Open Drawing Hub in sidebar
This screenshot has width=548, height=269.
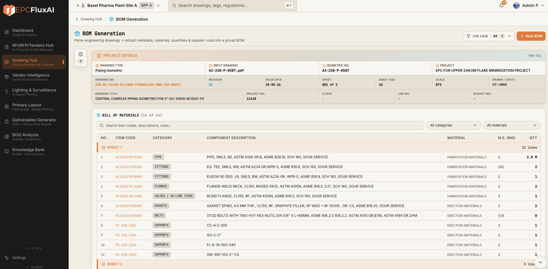point(34,62)
